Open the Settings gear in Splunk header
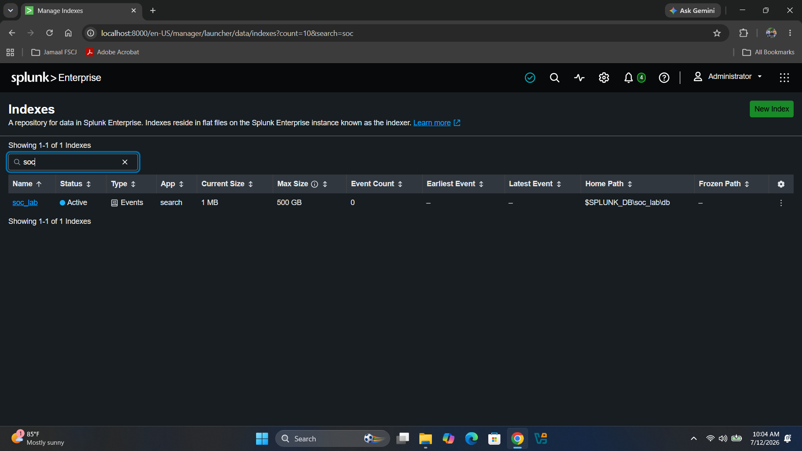The image size is (802, 451). click(x=604, y=78)
